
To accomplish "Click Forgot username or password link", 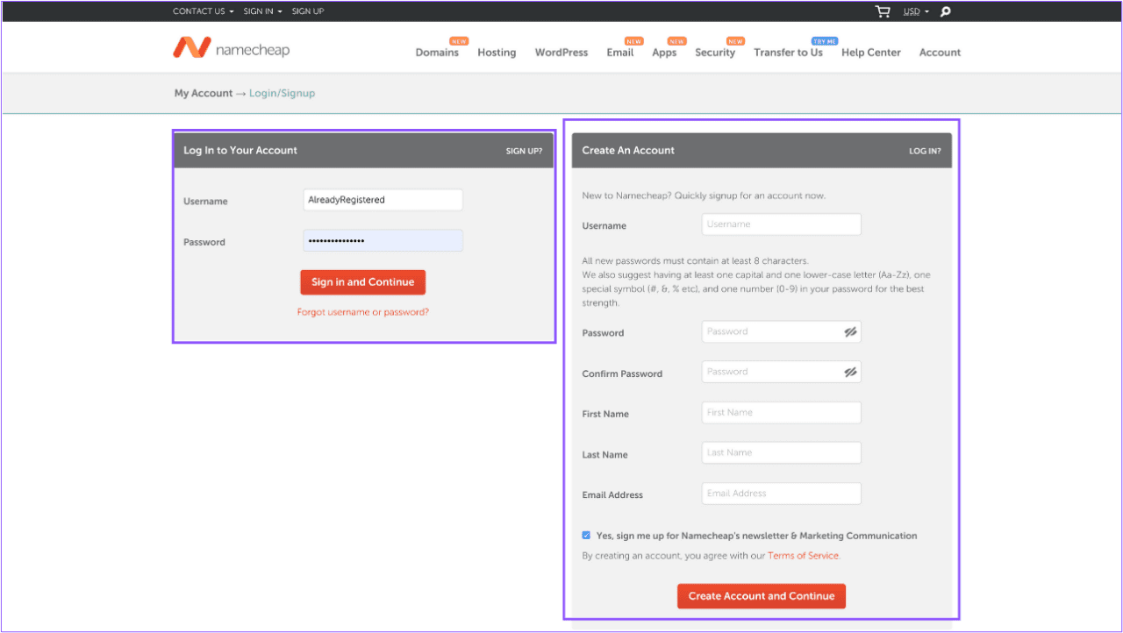I will point(362,311).
